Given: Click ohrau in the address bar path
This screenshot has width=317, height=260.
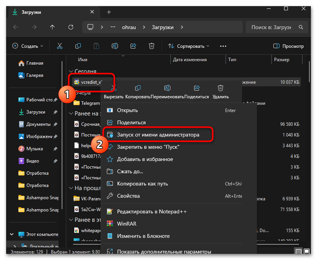Looking at the screenshot, I should click(129, 27).
